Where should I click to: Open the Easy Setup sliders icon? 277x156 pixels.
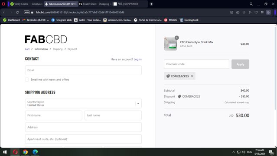[262, 13]
